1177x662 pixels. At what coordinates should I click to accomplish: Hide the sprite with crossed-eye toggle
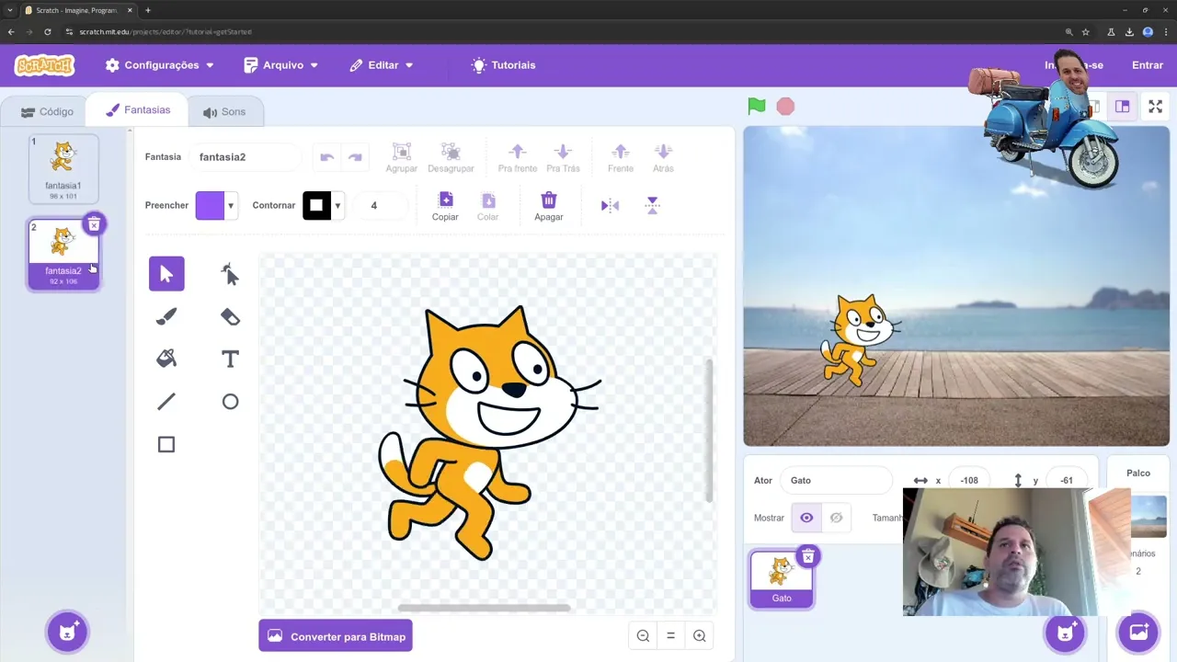coord(836,518)
